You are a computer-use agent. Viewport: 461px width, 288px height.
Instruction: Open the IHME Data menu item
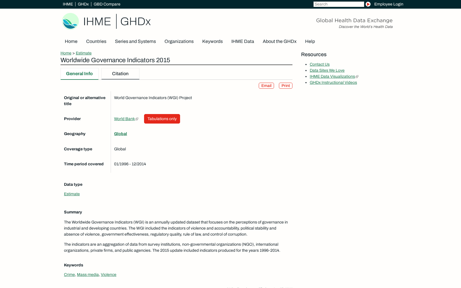243,41
